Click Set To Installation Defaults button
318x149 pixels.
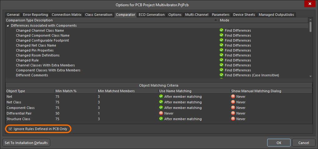tap(26, 143)
